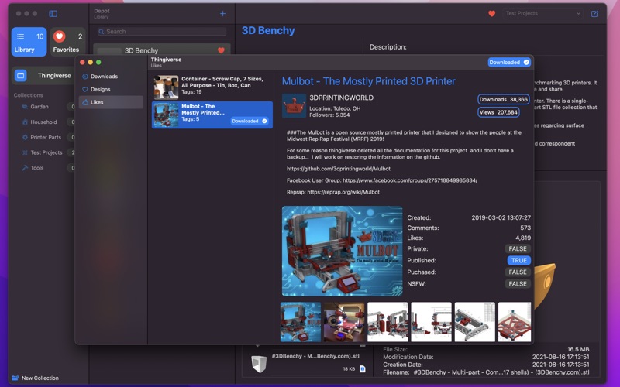Click the document icon beside 18 KB

click(362, 369)
